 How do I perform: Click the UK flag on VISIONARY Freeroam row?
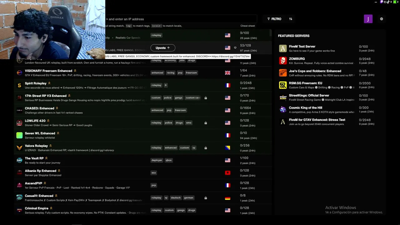227,73
